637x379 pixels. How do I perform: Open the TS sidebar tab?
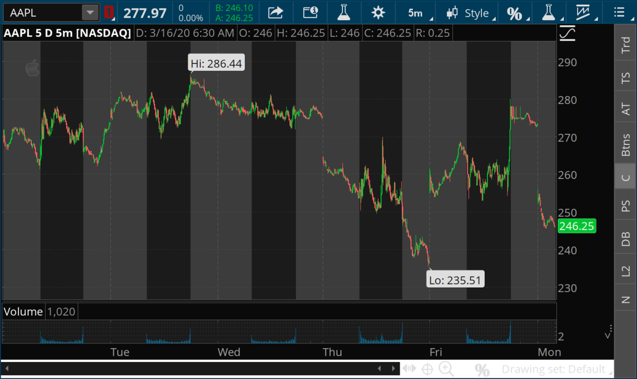tap(625, 79)
